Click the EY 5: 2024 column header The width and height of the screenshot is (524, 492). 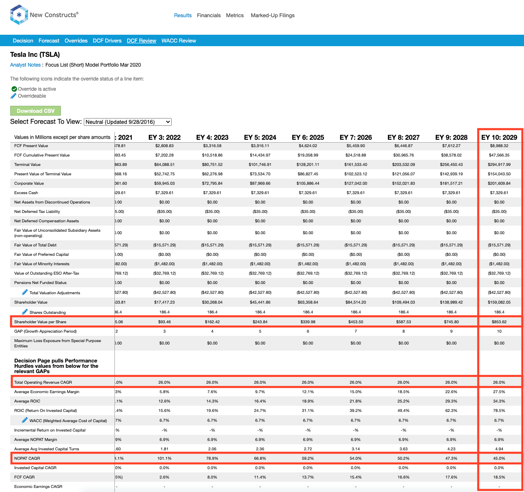(x=260, y=137)
